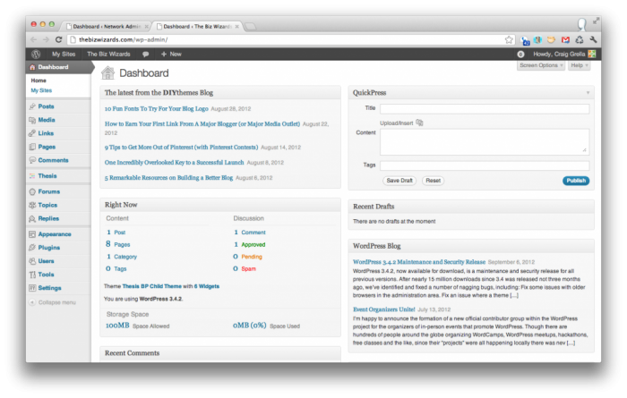Click the admin bar notification counter circle
Viewport: 627px width, 398px height.
pos(520,54)
